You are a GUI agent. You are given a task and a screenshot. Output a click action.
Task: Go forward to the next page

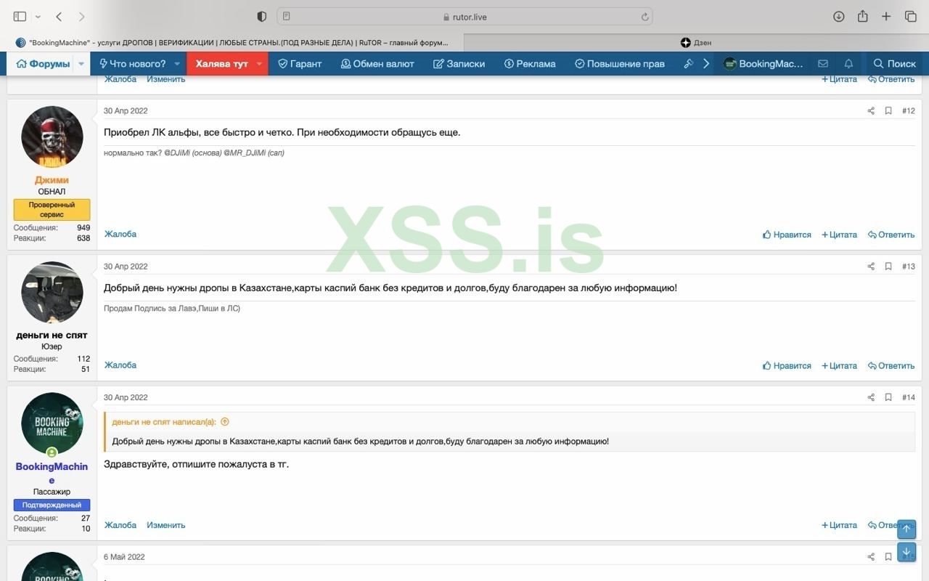81,17
